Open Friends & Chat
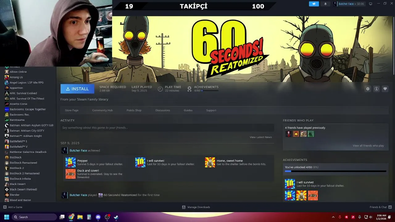Viewport: 395px width, 222px height. click(381, 207)
